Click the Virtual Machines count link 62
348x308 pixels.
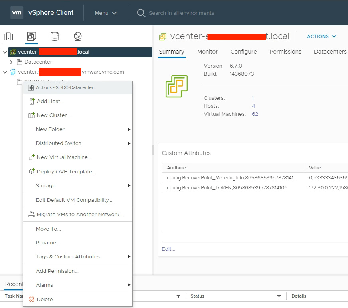point(255,114)
